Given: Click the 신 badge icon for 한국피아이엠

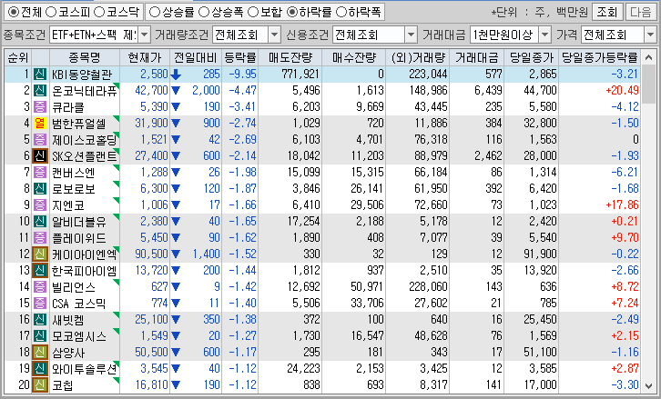Looking at the screenshot, I should [x=40, y=270].
